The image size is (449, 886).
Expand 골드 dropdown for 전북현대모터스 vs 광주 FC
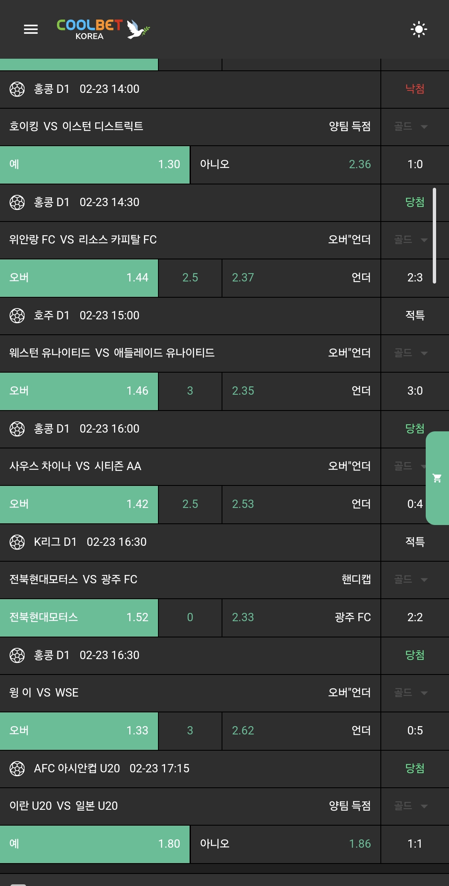pyautogui.click(x=411, y=580)
